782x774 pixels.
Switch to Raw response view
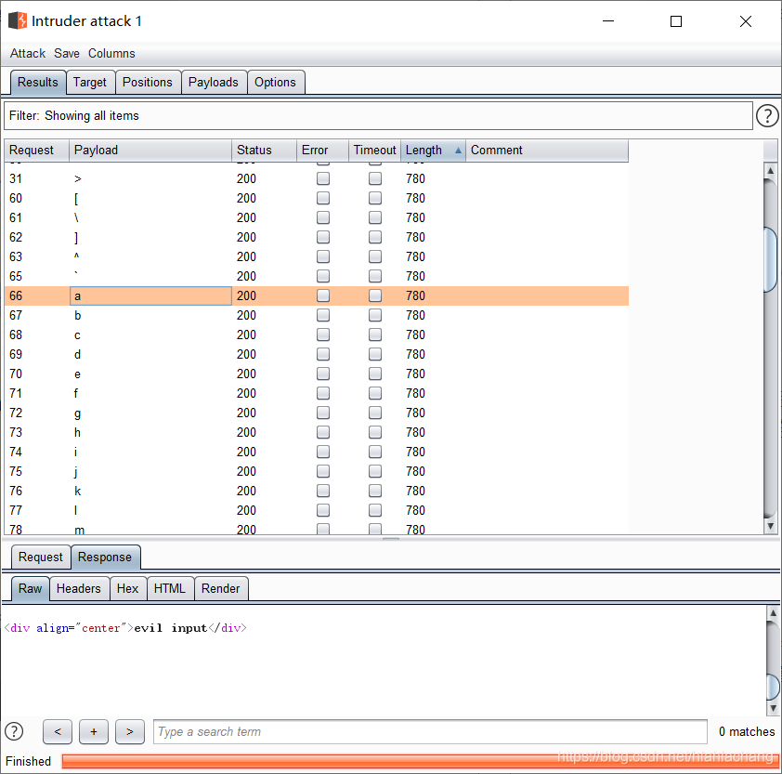[x=30, y=589]
